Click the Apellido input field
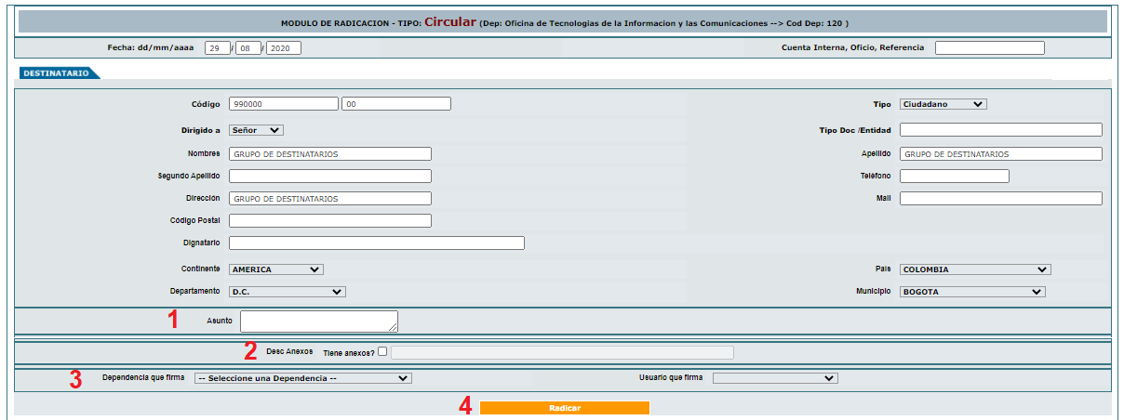 coord(1000,154)
